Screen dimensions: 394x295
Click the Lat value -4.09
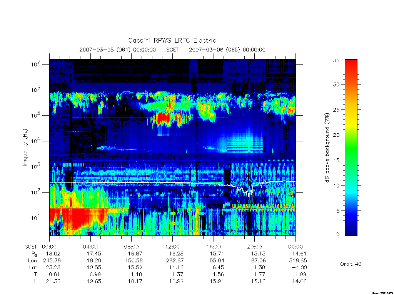click(x=299, y=267)
